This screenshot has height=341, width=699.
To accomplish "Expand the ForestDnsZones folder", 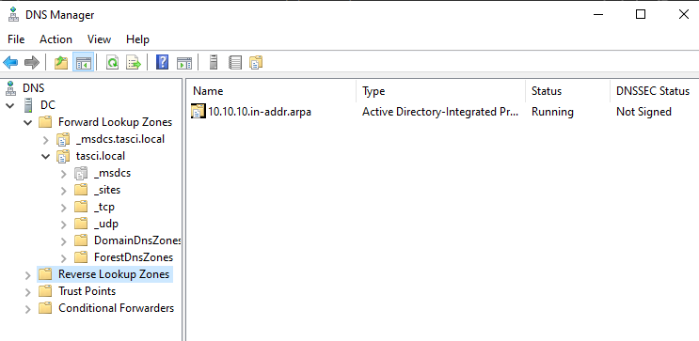I will coord(64,258).
